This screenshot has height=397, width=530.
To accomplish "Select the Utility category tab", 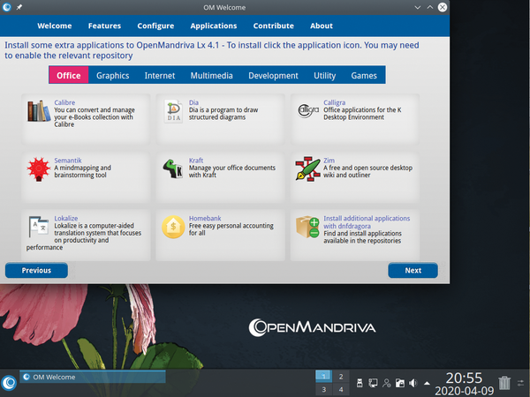I will tap(325, 75).
